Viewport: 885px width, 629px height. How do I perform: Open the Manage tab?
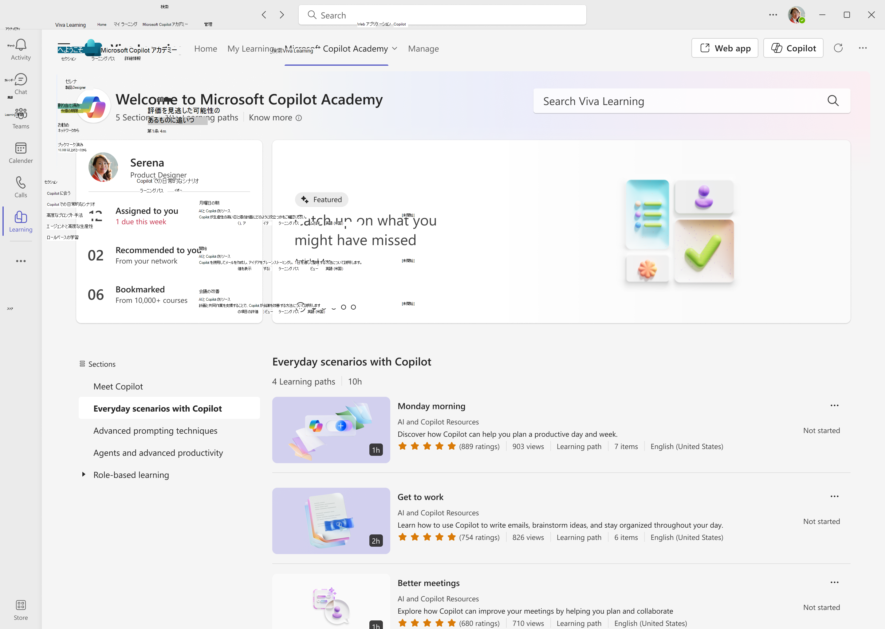coord(423,49)
